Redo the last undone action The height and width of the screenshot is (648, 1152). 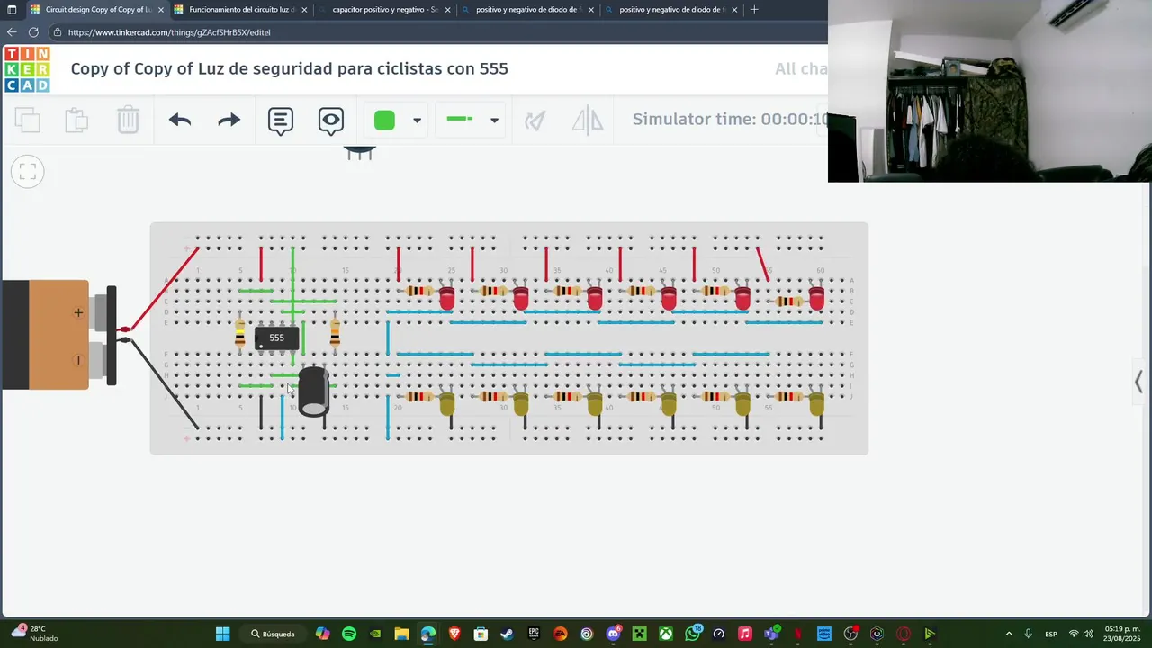tap(229, 120)
